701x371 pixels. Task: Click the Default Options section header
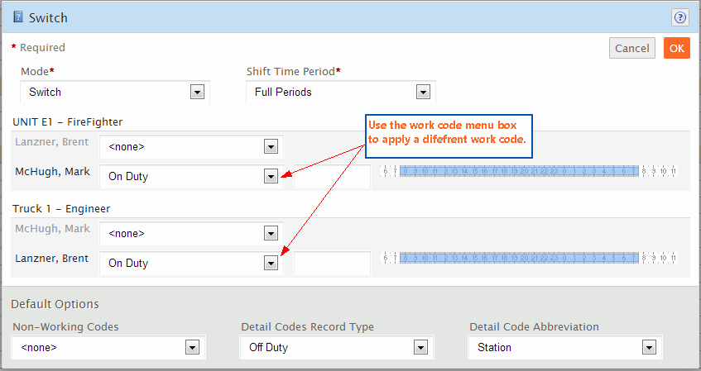55,304
